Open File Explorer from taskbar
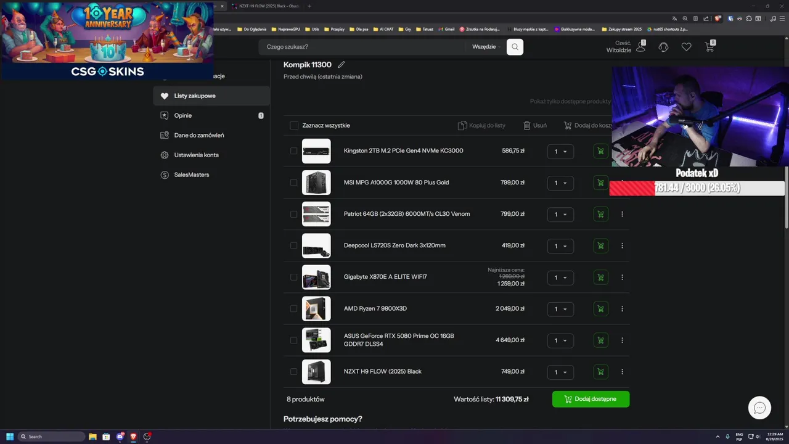Viewport: 789px width, 444px height. point(92,437)
